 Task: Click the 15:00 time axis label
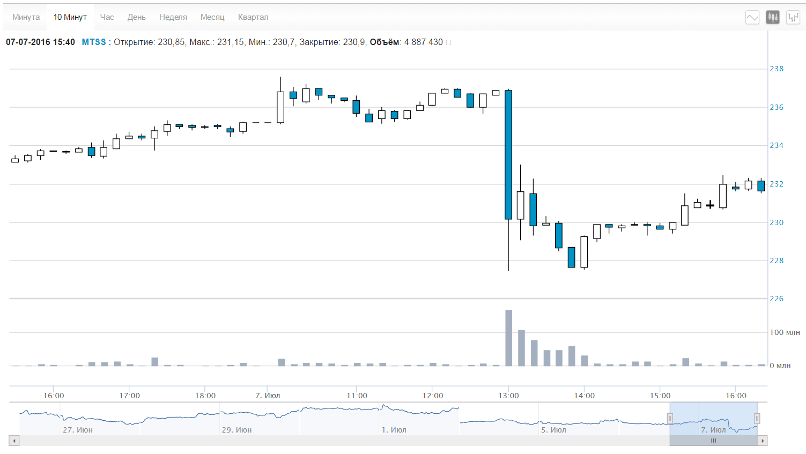coord(660,396)
